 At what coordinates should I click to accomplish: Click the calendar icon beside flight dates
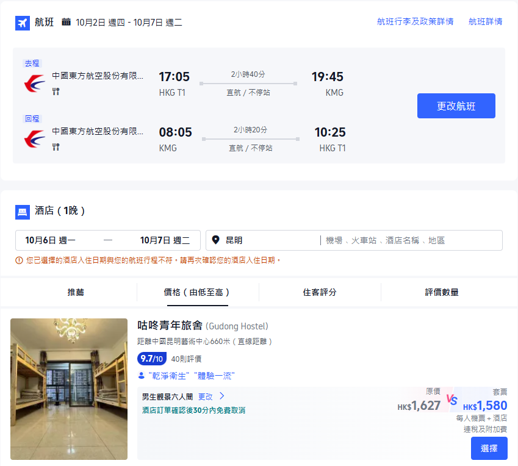tap(66, 22)
